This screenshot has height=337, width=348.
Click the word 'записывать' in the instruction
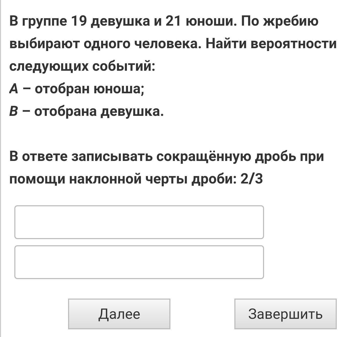[112, 156]
